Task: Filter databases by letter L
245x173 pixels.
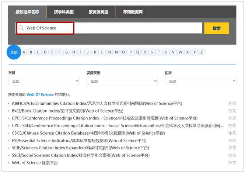Action: [x=102, y=52]
